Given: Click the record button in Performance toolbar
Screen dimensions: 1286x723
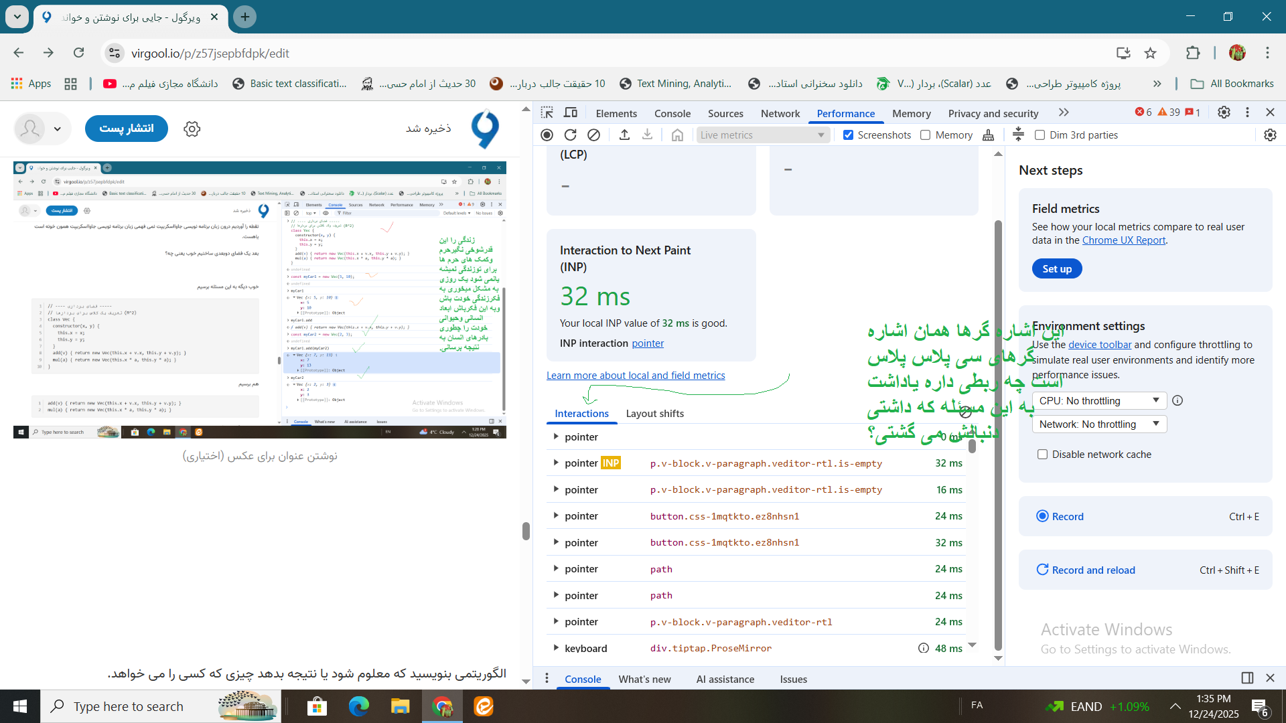Looking at the screenshot, I should [x=547, y=135].
